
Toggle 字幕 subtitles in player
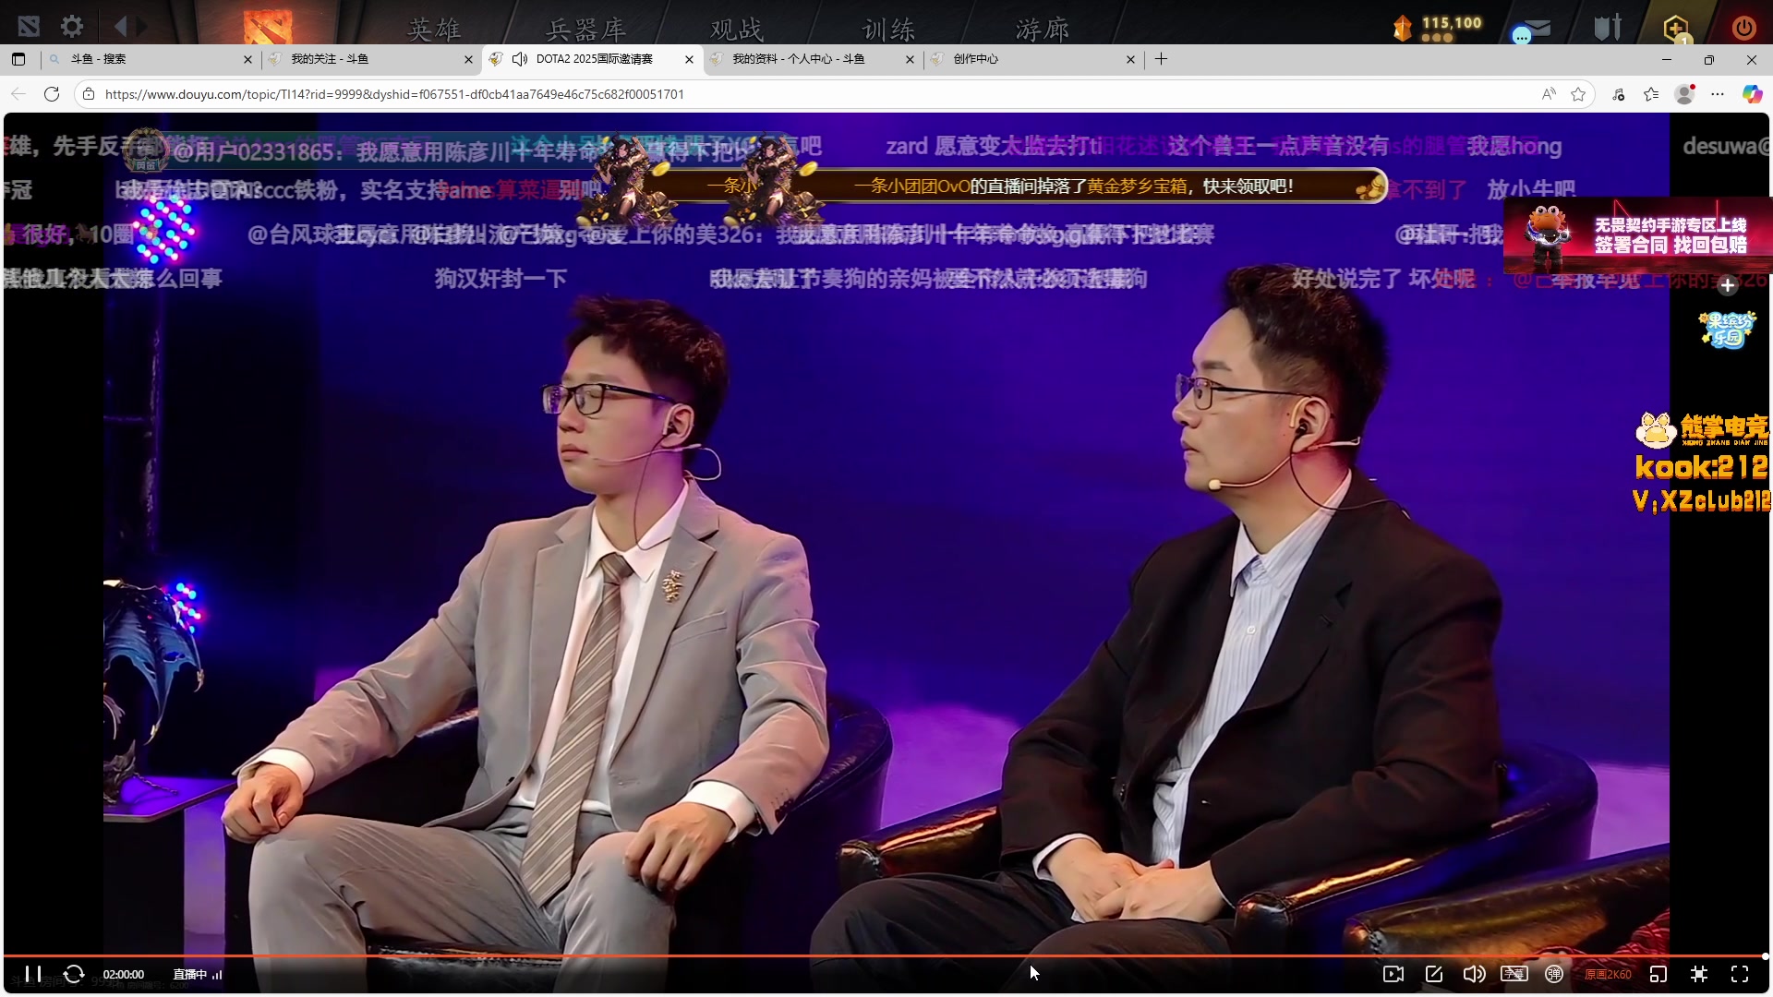[1514, 974]
